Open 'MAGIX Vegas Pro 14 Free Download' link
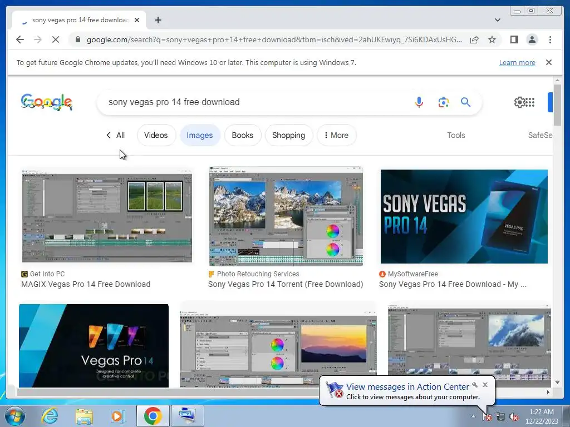 (x=86, y=284)
